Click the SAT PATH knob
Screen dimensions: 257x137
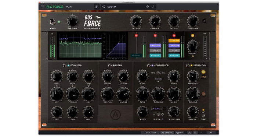tap(174, 21)
